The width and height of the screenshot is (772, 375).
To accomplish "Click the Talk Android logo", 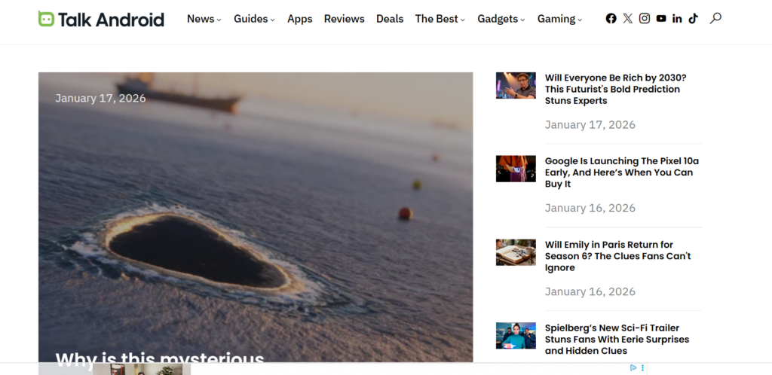I will [101, 19].
